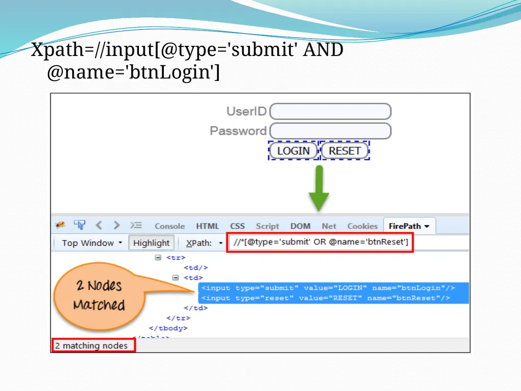
Task: Click the </tbody> closing tag
Action: 168,328
